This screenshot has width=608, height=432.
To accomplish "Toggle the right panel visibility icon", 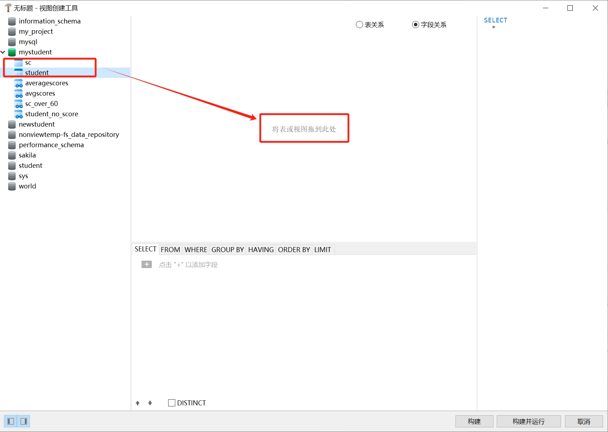I will click(24, 421).
